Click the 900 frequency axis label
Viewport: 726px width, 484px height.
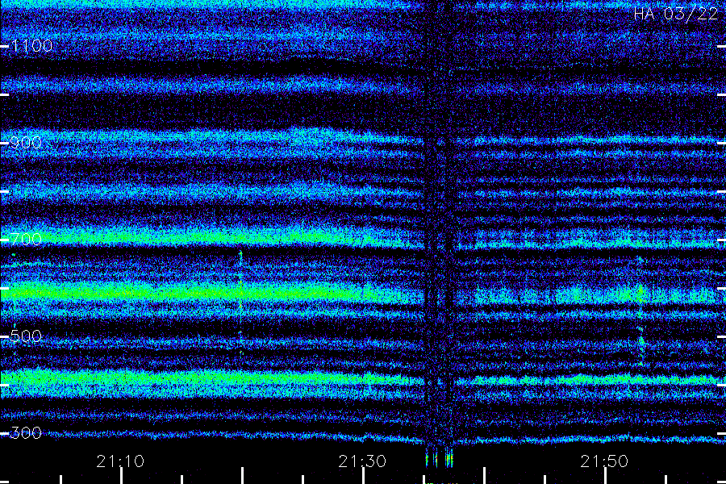[x=26, y=143]
